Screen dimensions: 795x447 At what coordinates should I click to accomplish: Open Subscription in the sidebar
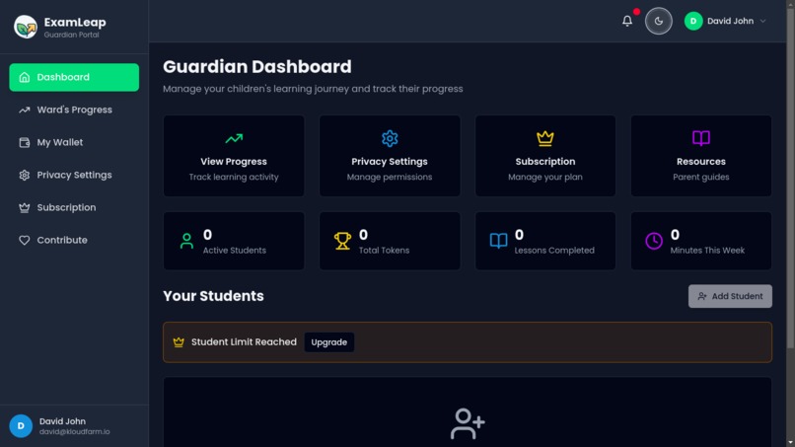tap(74, 207)
